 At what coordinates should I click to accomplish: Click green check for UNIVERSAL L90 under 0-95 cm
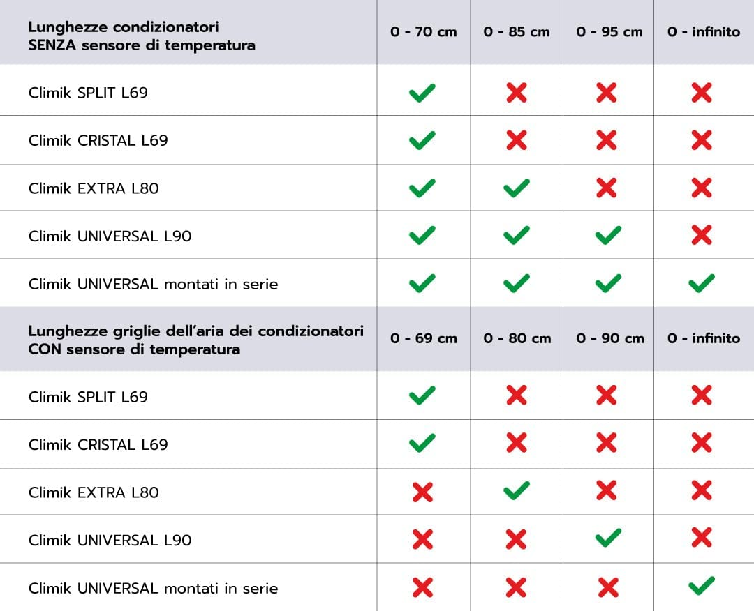point(608,236)
